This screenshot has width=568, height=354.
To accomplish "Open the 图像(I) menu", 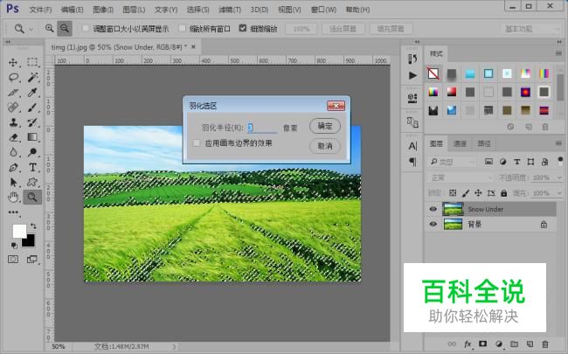I will tap(103, 10).
